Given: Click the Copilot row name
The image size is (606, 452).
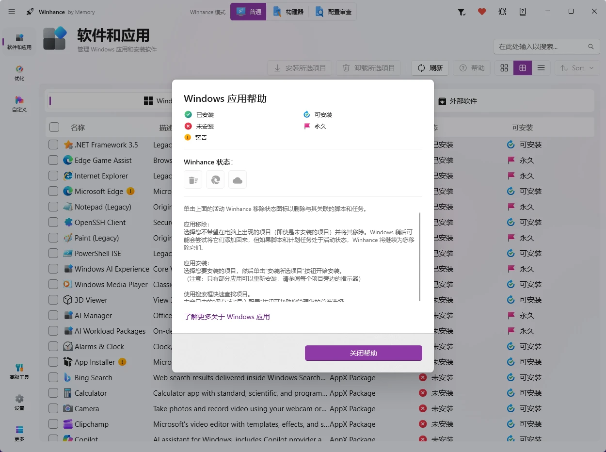Looking at the screenshot, I should 86,439.
